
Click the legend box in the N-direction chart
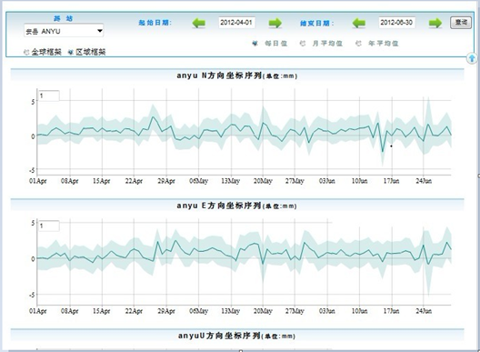(x=48, y=96)
